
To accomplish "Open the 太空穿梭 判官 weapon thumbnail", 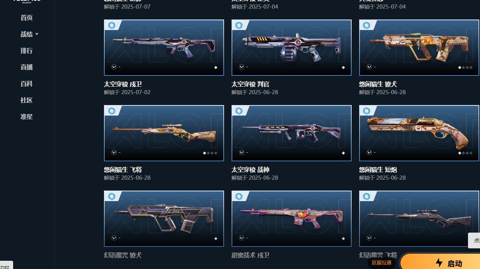I will (x=292, y=48).
